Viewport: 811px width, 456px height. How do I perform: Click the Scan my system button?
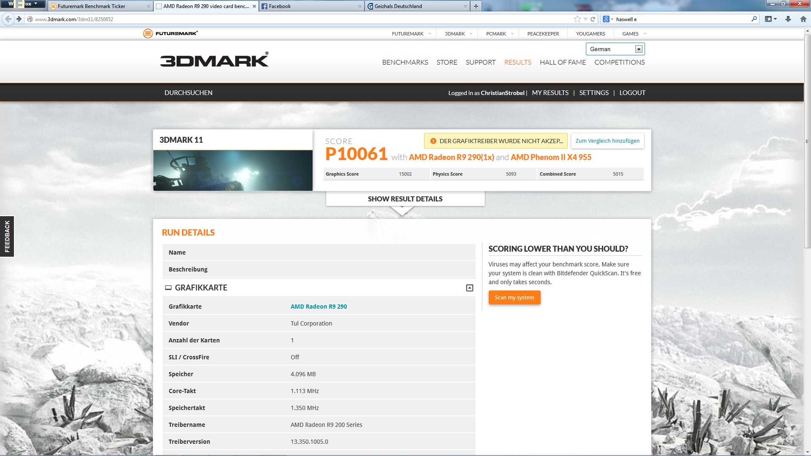point(514,298)
